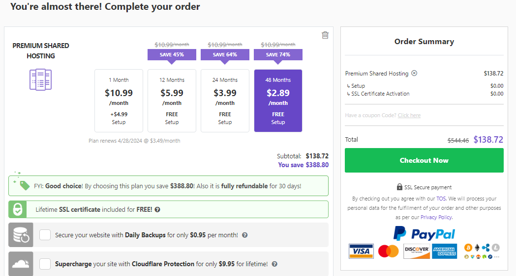516x276 pixels.
Task: Click the premium shared hosting server icon
Action: tap(40, 79)
